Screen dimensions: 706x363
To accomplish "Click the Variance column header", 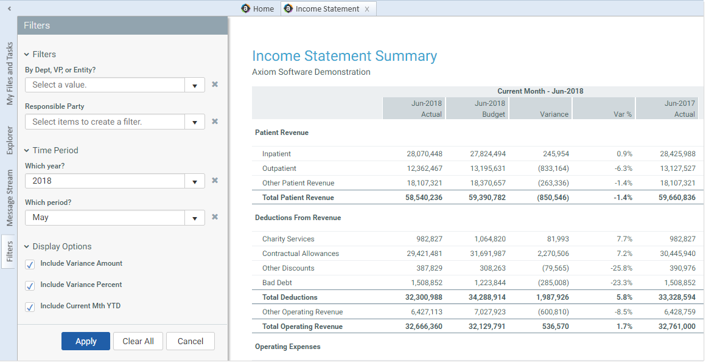I will (x=540, y=108).
